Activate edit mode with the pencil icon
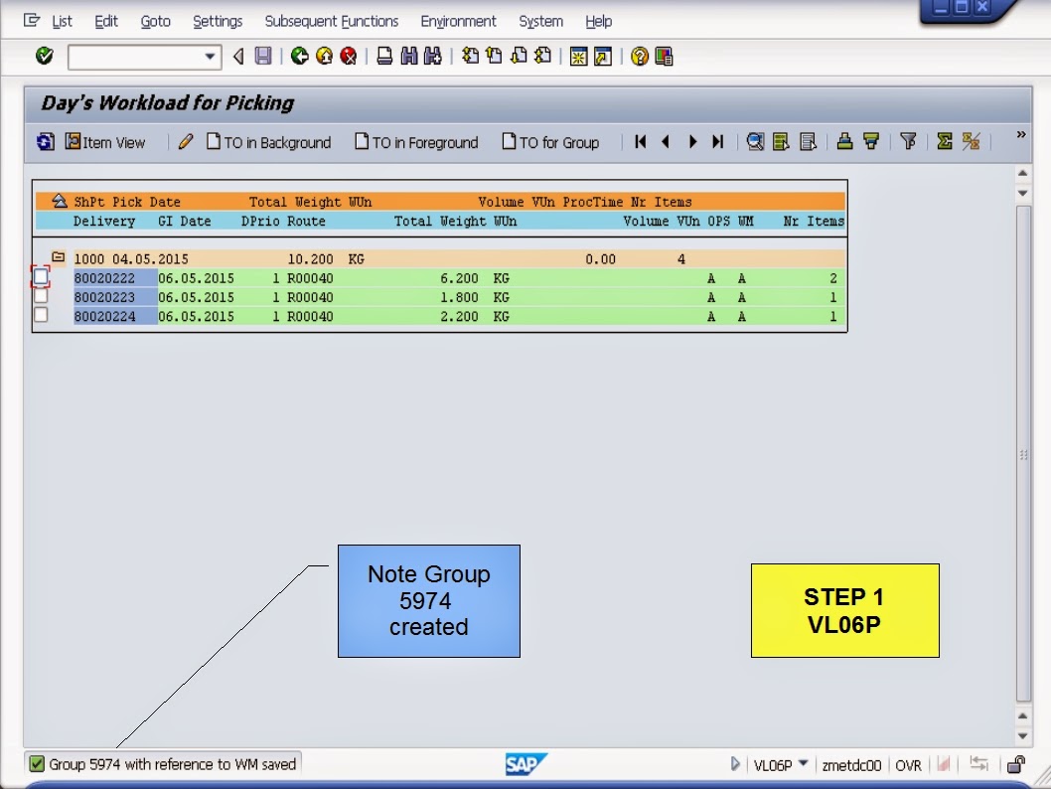 185,142
